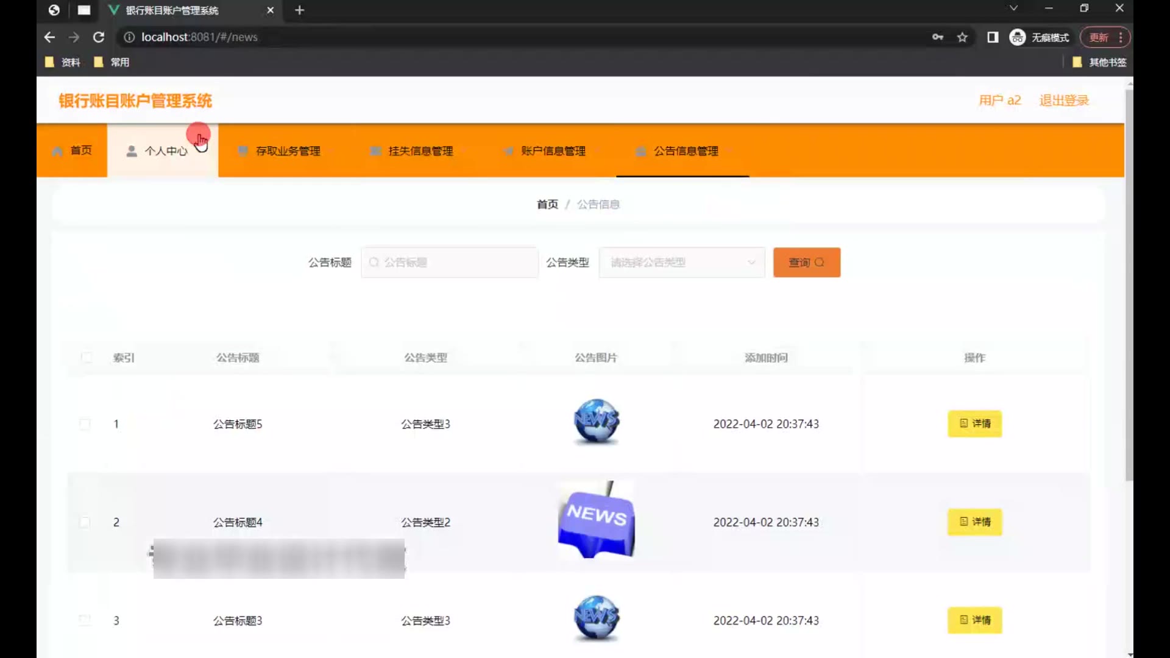Click into the 公告标题 search input field
This screenshot has height=658, width=1170.
click(x=450, y=263)
